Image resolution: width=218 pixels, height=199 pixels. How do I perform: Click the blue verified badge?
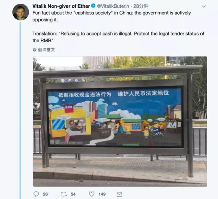(x=93, y=6)
